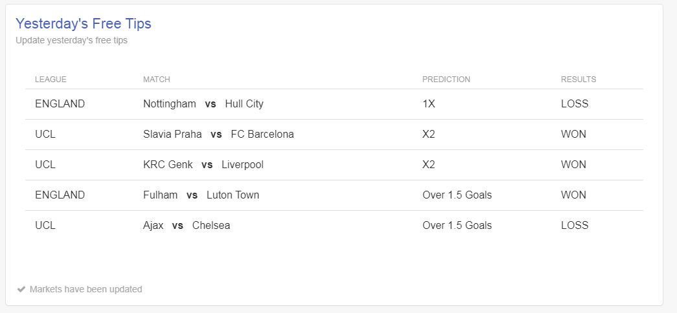This screenshot has height=313, width=677.
Task: Click the X2 prediction for KRC Genk row
Action: [428, 165]
